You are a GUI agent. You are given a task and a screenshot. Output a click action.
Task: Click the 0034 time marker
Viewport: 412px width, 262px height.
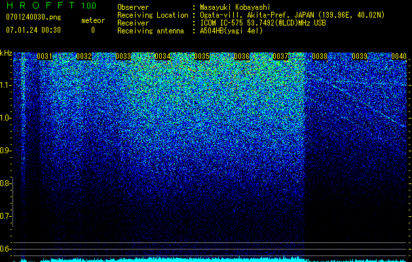(162, 56)
